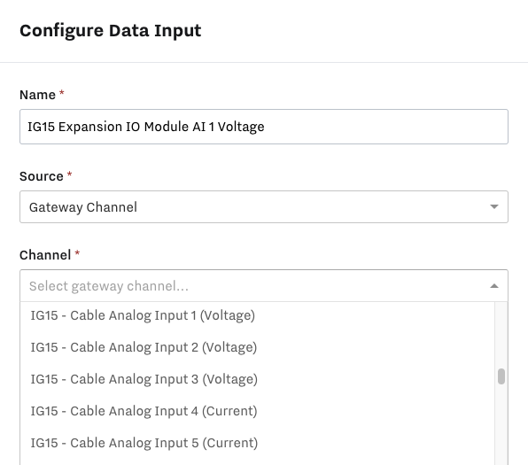This screenshot has width=528, height=465.
Task: Click the Source field label
Action: tap(42, 176)
